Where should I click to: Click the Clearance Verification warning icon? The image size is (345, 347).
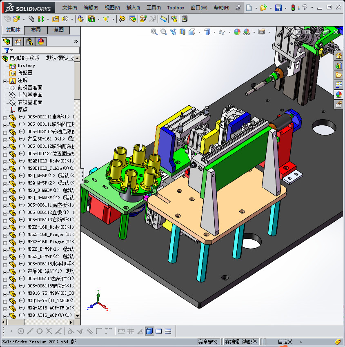point(174,19)
